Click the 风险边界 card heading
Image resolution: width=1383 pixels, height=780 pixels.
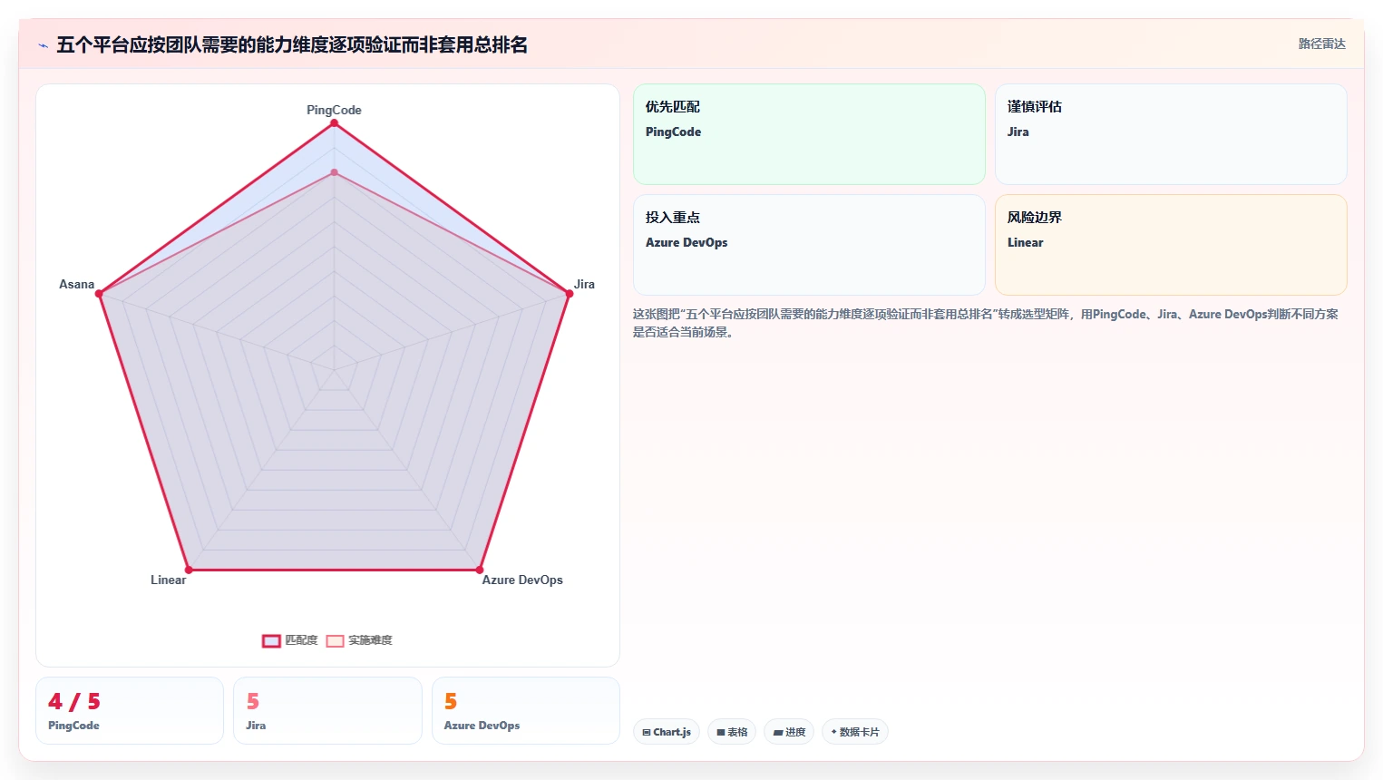1034,217
